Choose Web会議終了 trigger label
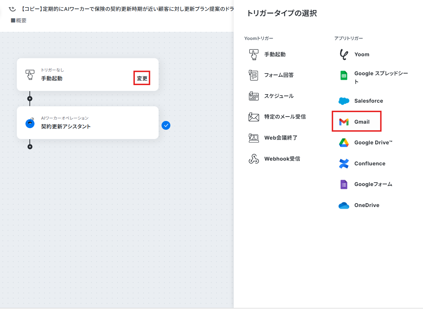The image size is (423, 309). coord(280,138)
